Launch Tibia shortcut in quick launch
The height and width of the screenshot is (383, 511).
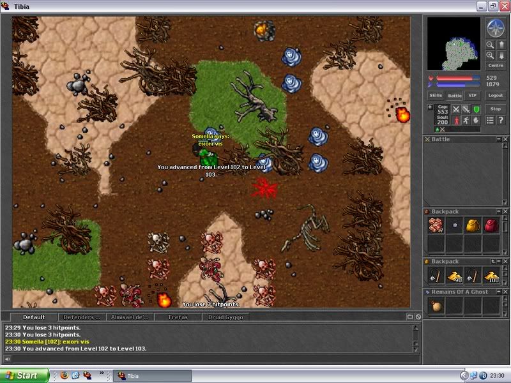click(87, 375)
